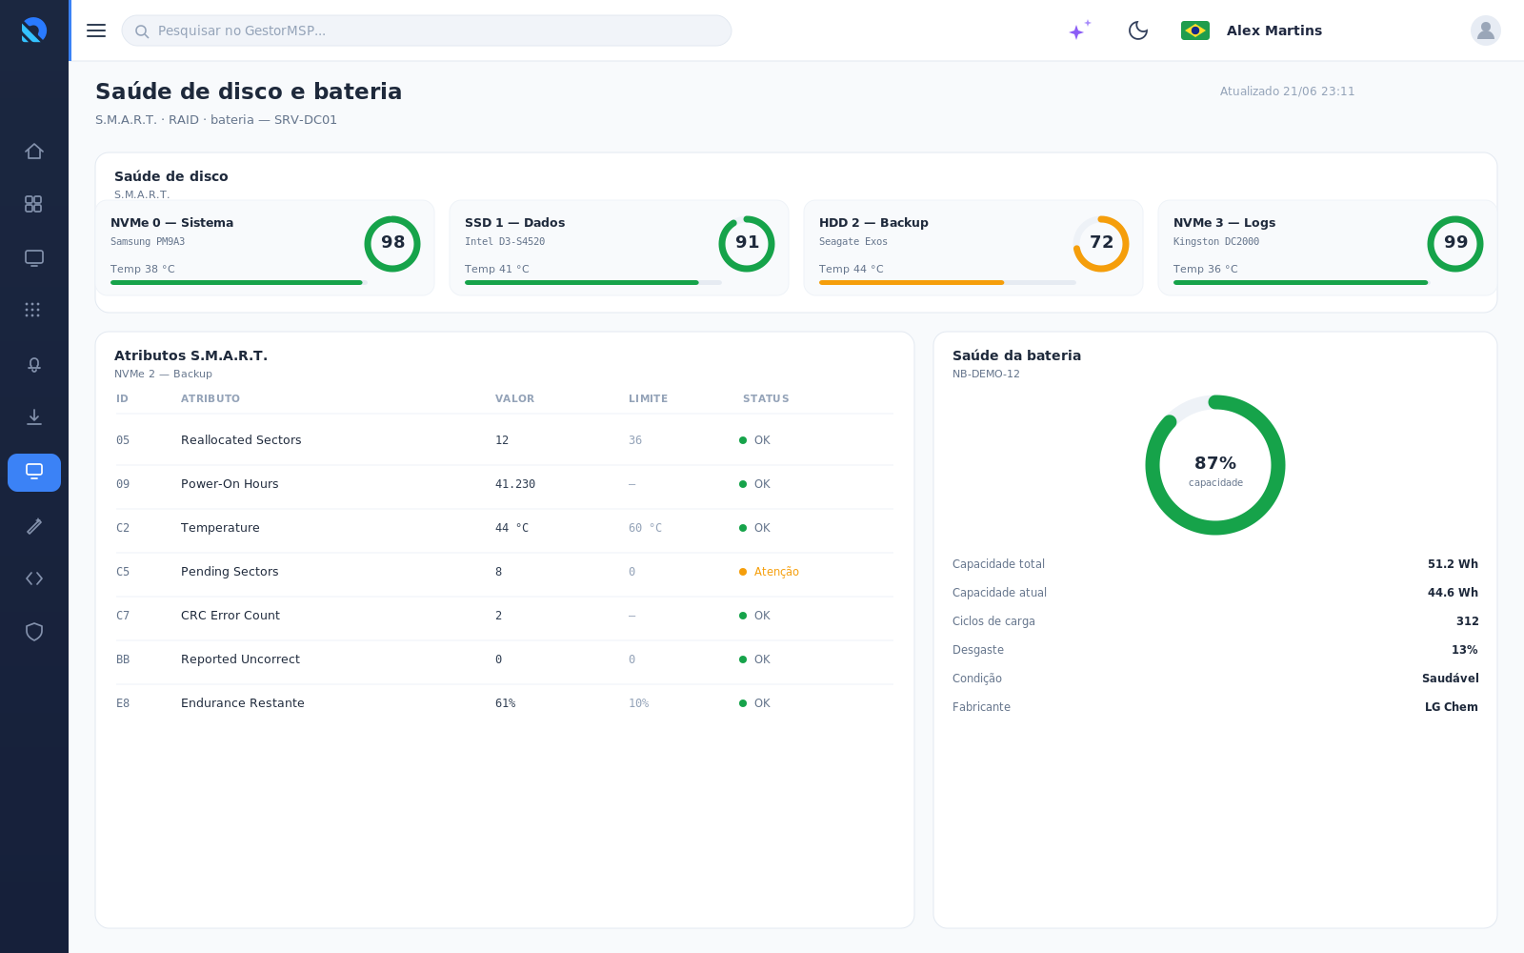Click the home icon in sidebar

pos(34,152)
